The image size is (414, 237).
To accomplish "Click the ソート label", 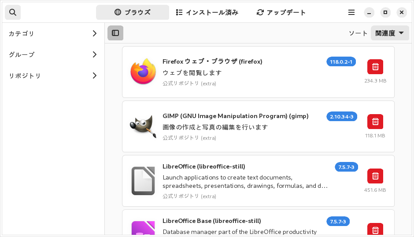I will point(358,33).
